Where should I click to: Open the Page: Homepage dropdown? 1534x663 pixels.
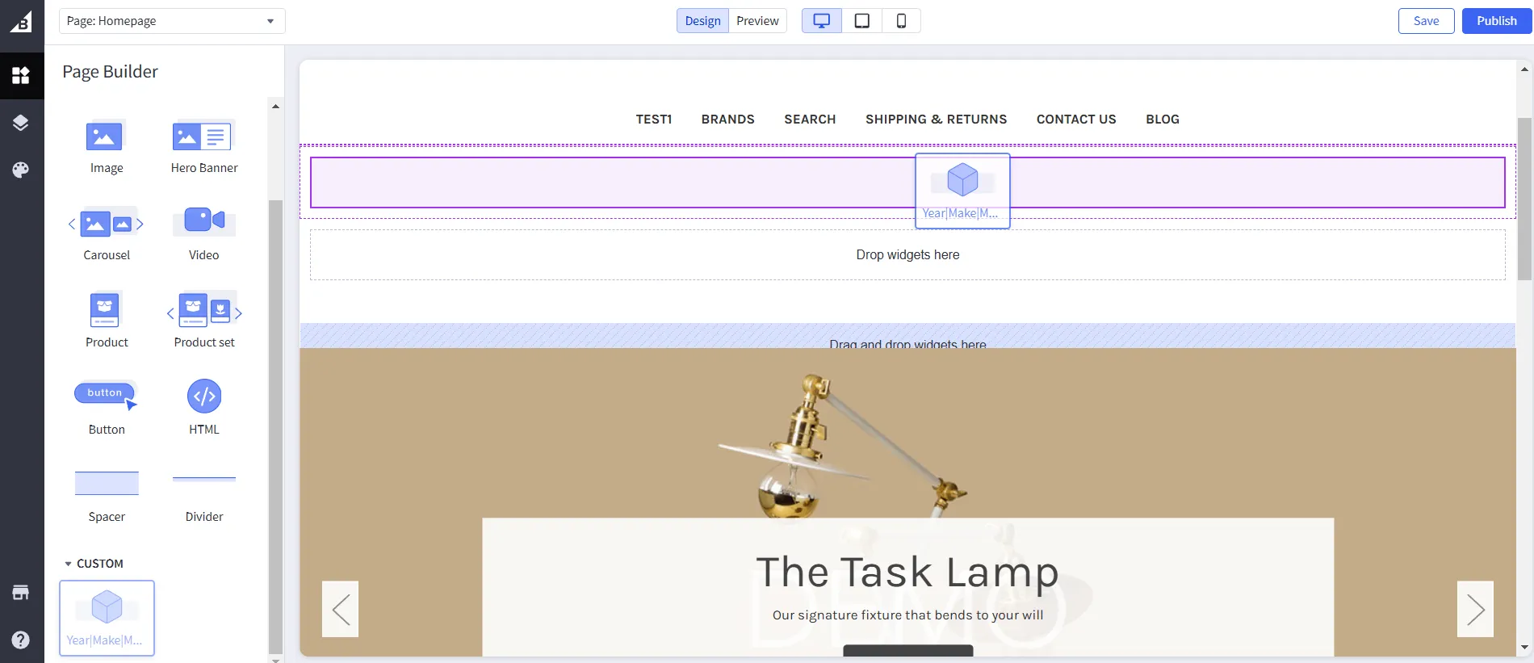[x=171, y=21]
